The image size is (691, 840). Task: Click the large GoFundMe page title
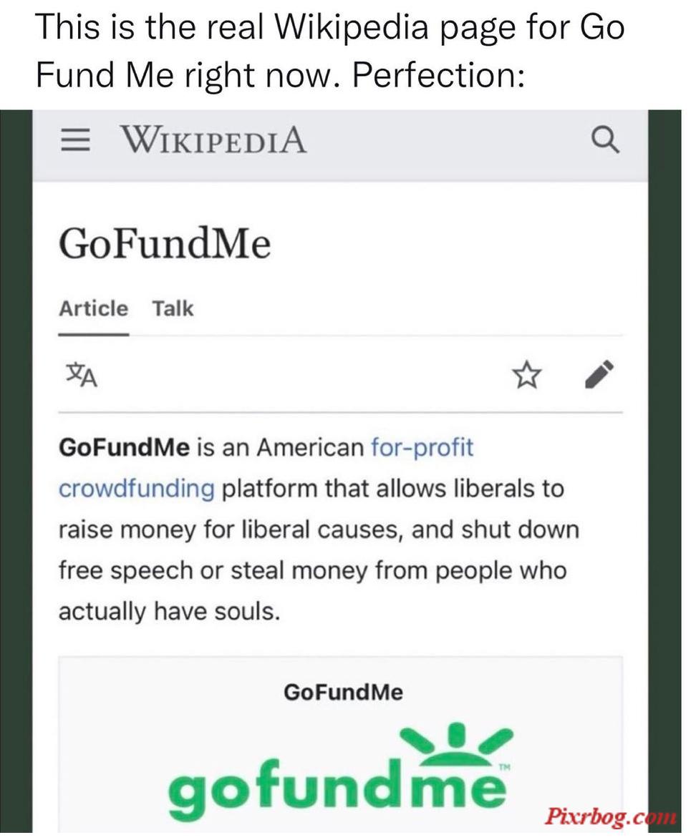(x=165, y=244)
